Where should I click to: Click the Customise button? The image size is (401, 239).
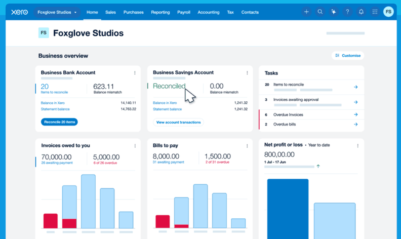(348, 56)
